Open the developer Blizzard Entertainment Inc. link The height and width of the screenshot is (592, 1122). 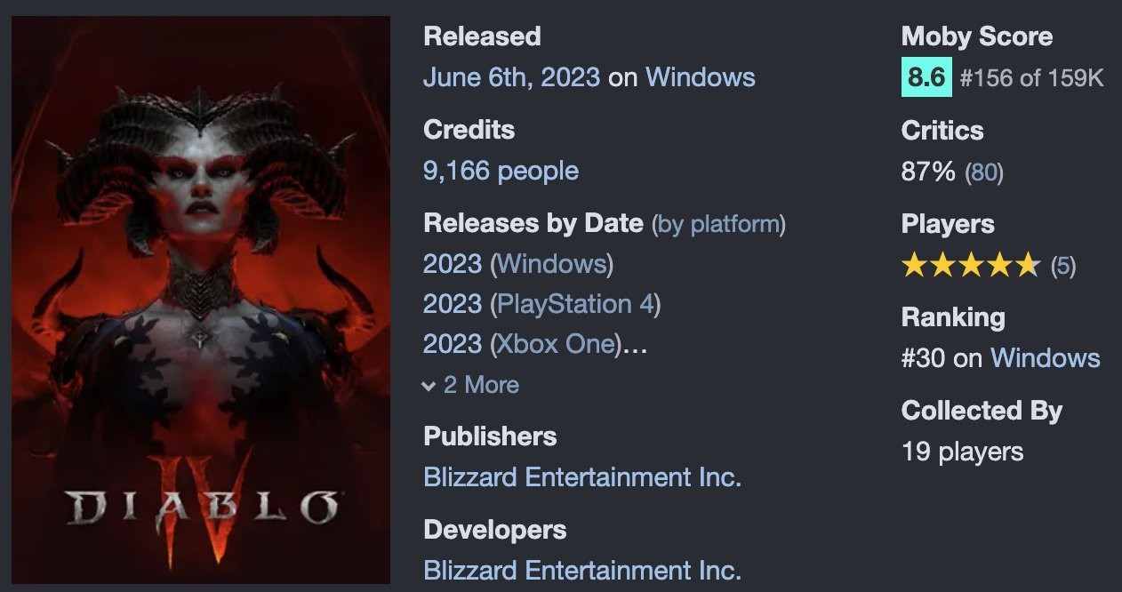pyautogui.click(x=582, y=570)
